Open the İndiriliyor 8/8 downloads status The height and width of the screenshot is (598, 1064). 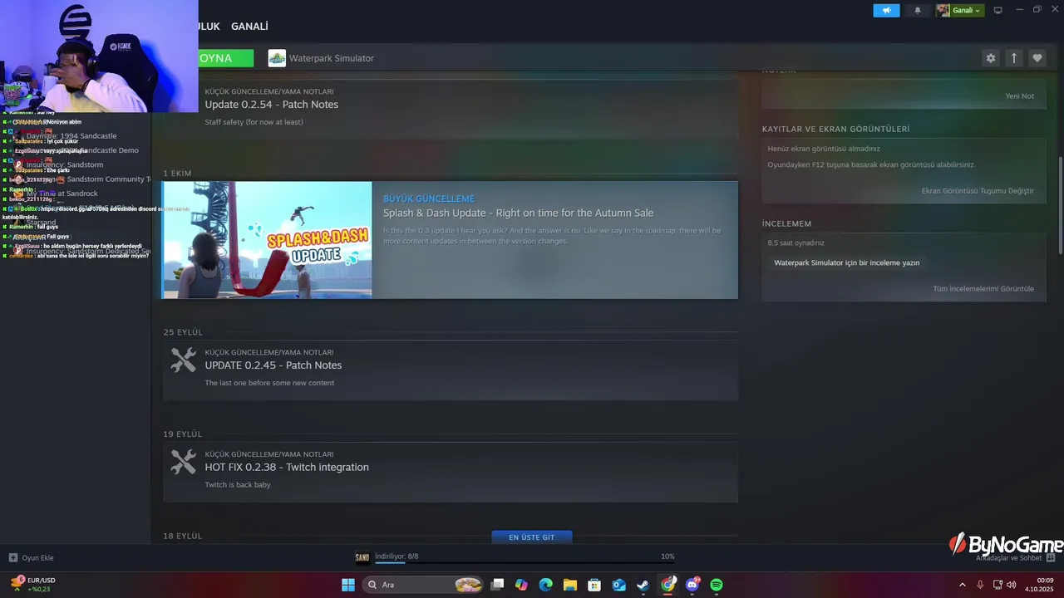[397, 556]
